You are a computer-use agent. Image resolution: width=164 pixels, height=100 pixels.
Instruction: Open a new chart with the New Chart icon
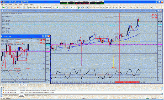tap(2, 7)
